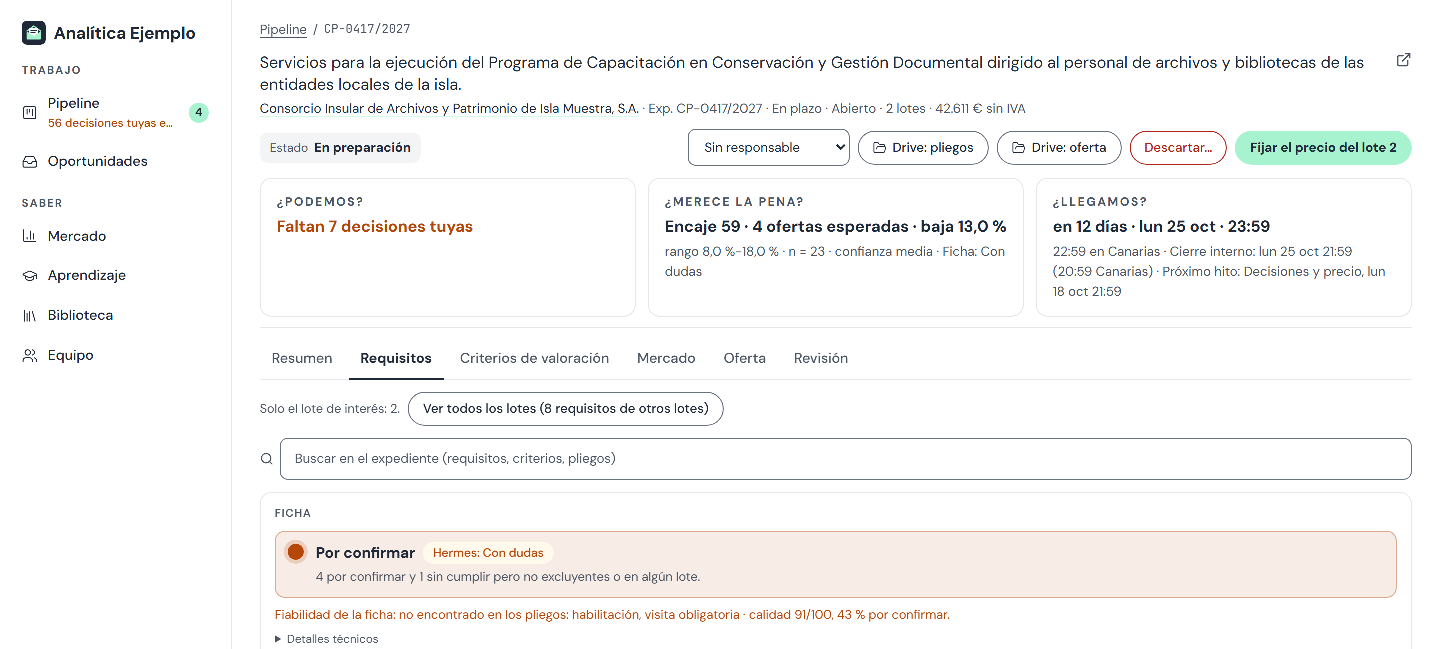Click the Mercado bar chart icon
1440x649 pixels.
[29, 236]
